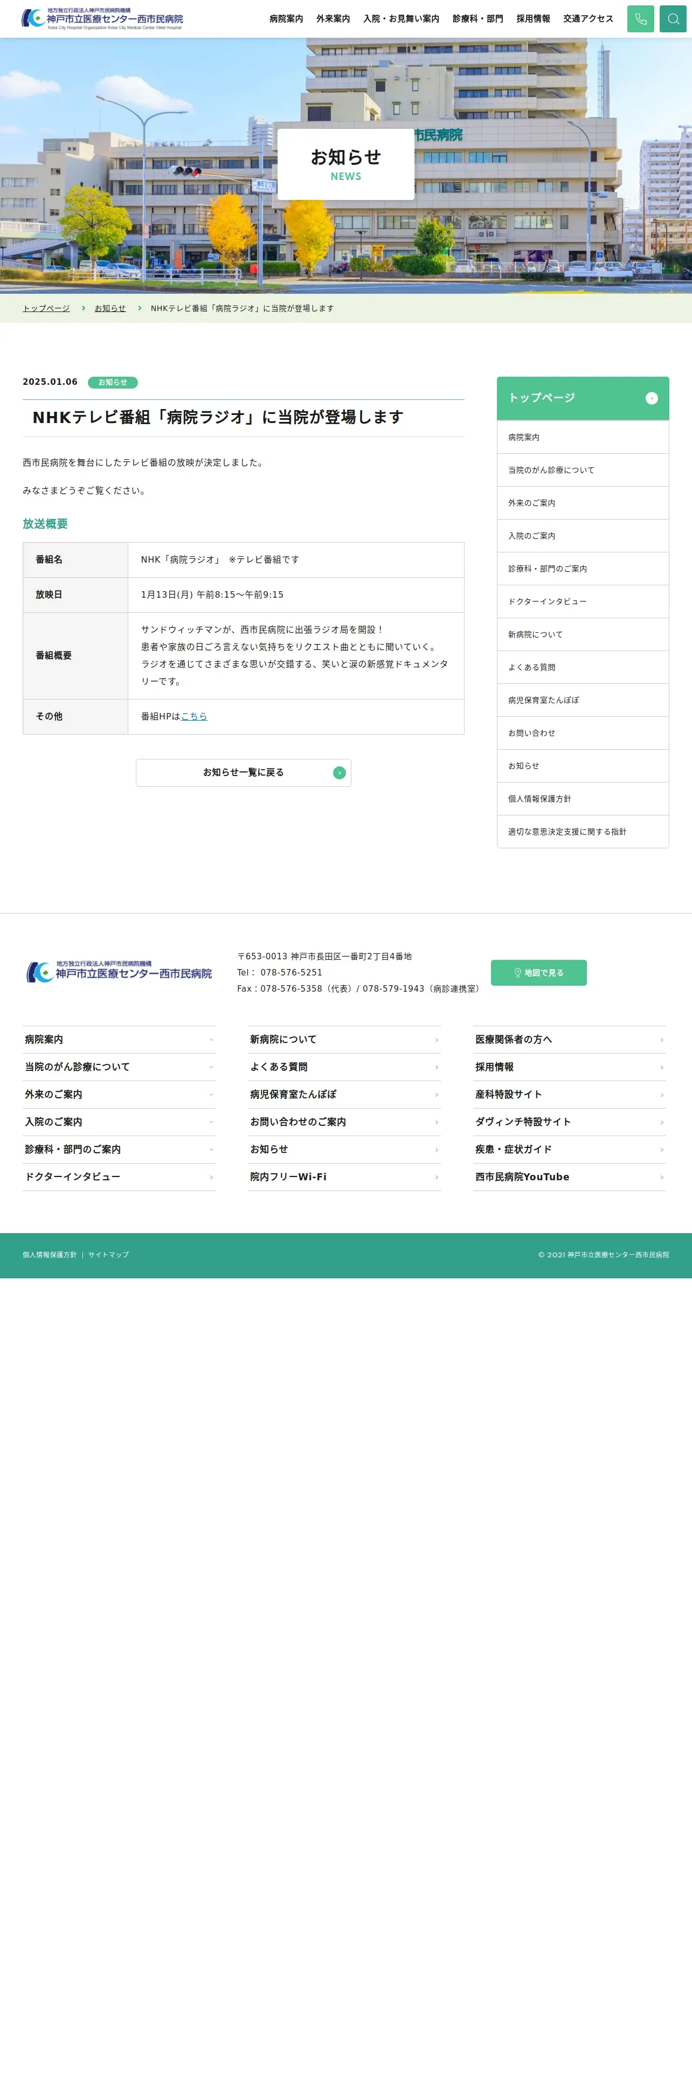Open 疾患・症状ガイド in the footer

click(x=570, y=1150)
